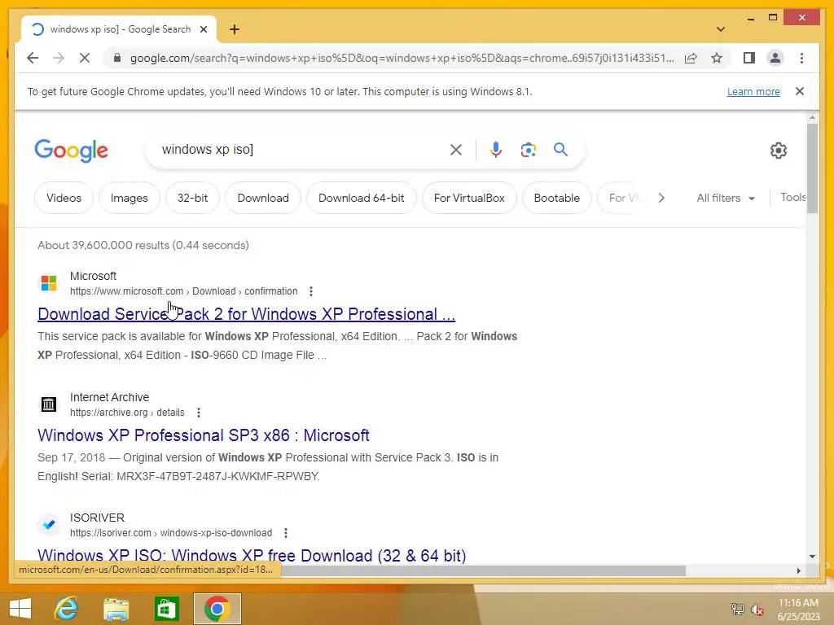Viewport: 834px width, 625px height.
Task: Submit search with magnifier icon
Action: pos(560,150)
